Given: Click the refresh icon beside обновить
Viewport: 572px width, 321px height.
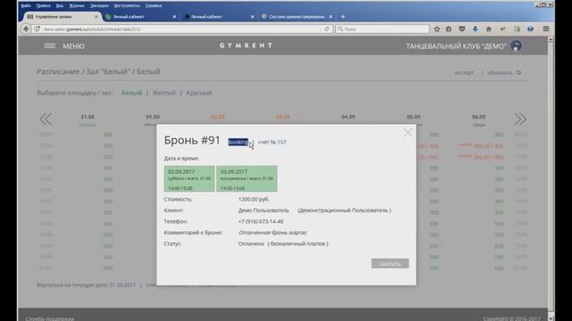Looking at the screenshot, I should [x=518, y=73].
